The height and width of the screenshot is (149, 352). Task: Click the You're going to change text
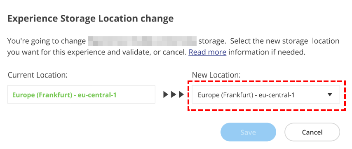(47, 41)
